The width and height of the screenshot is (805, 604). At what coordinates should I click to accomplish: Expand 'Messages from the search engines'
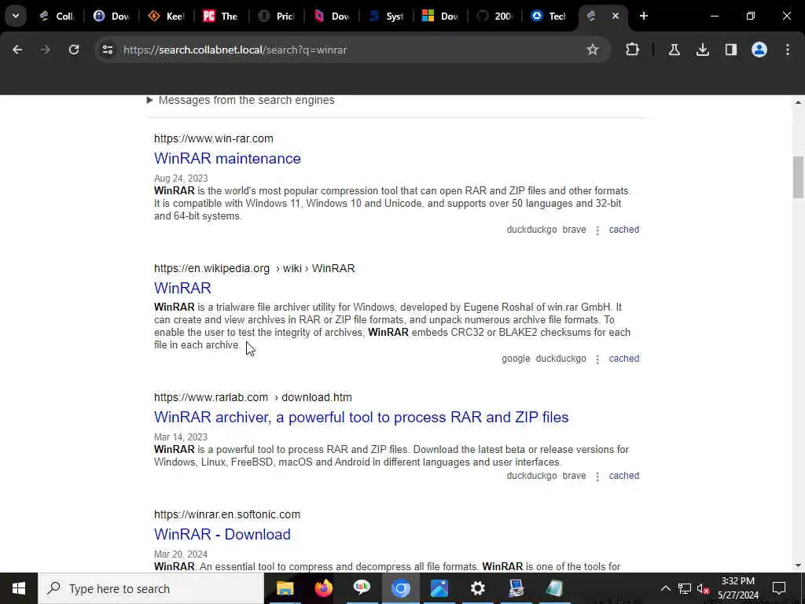tap(241, 100)
